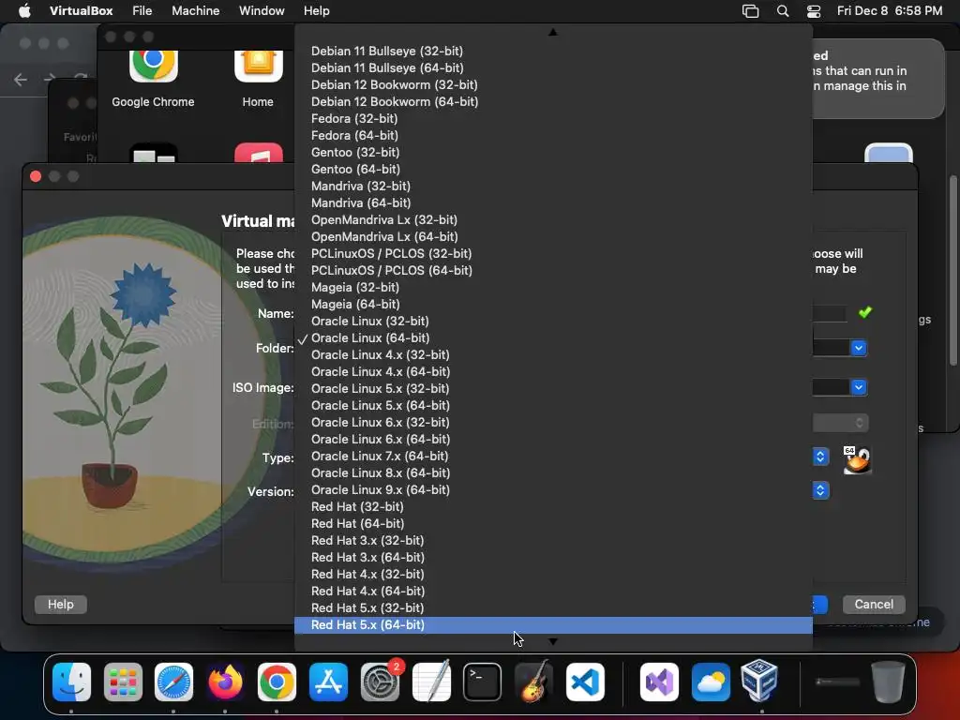Select Mageia (64-bit) option
This screenshot has width=960, height=720.
tap(553, 305)
